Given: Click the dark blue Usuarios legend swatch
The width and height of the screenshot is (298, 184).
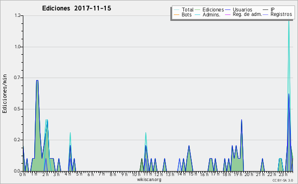Looking at the screenshot, I should tap(227, 10).
